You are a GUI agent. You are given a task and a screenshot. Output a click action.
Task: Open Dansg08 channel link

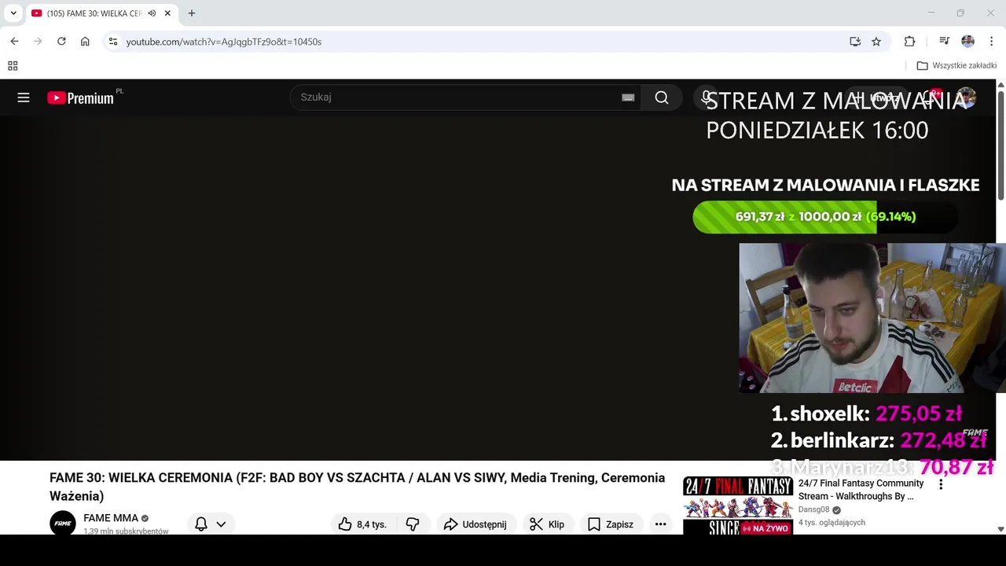click(814, 509)
